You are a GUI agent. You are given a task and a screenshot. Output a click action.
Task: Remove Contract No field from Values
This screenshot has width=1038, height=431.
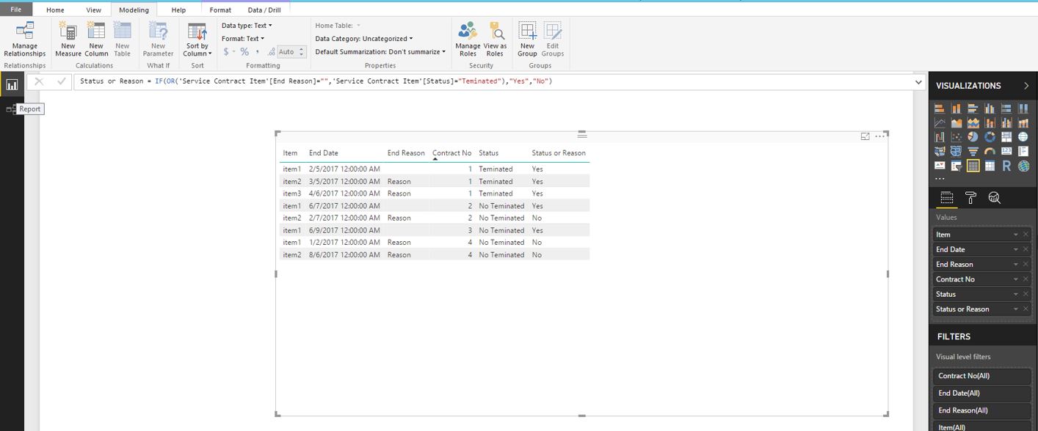pos(1026,279)
